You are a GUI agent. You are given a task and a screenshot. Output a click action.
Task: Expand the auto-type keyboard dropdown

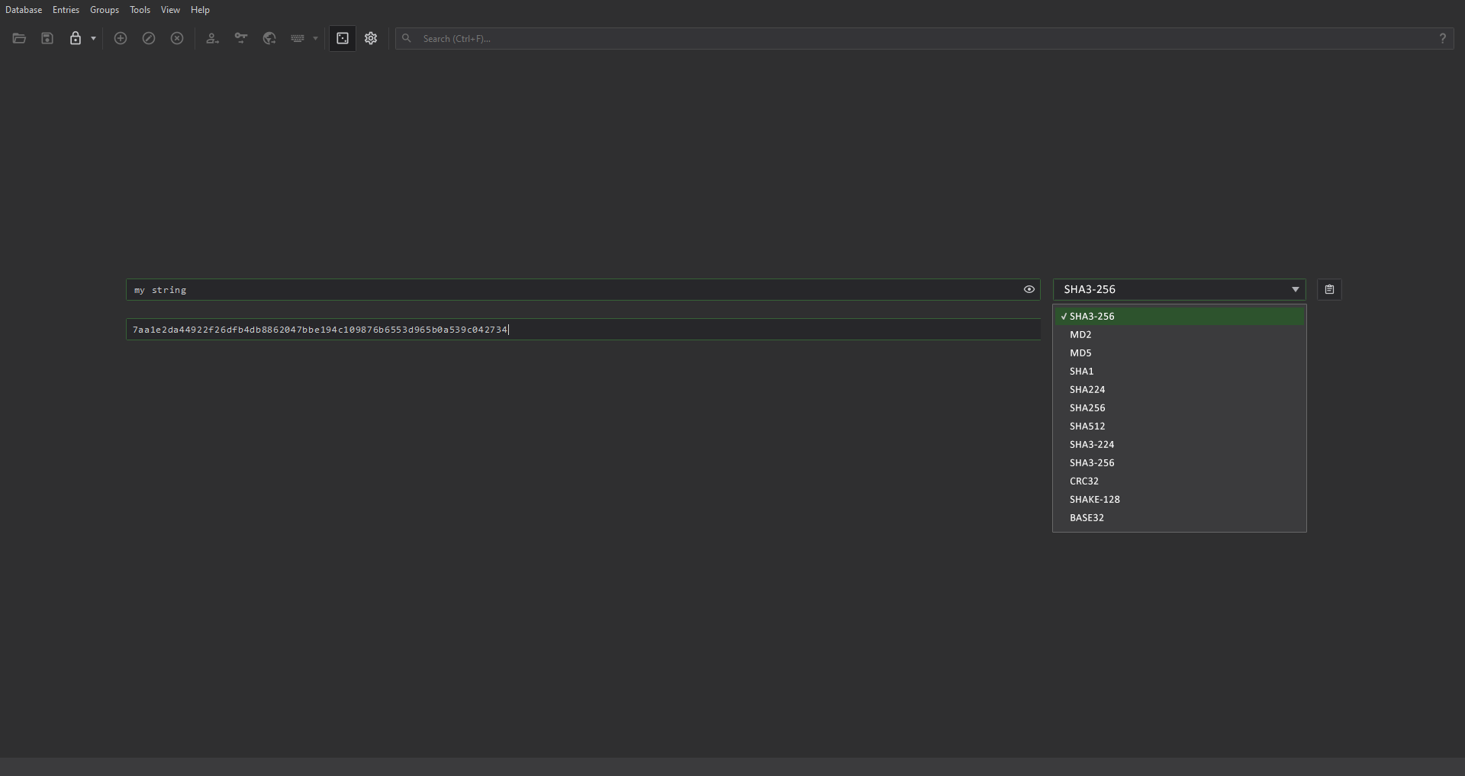(x=314, y=40)
